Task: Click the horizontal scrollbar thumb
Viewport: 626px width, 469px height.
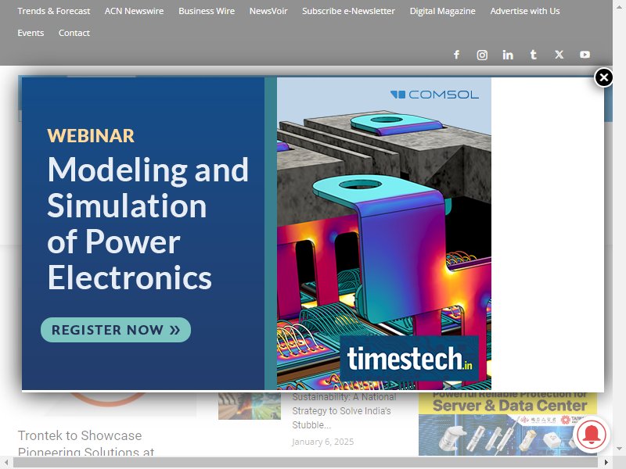Action: (305, 462)
